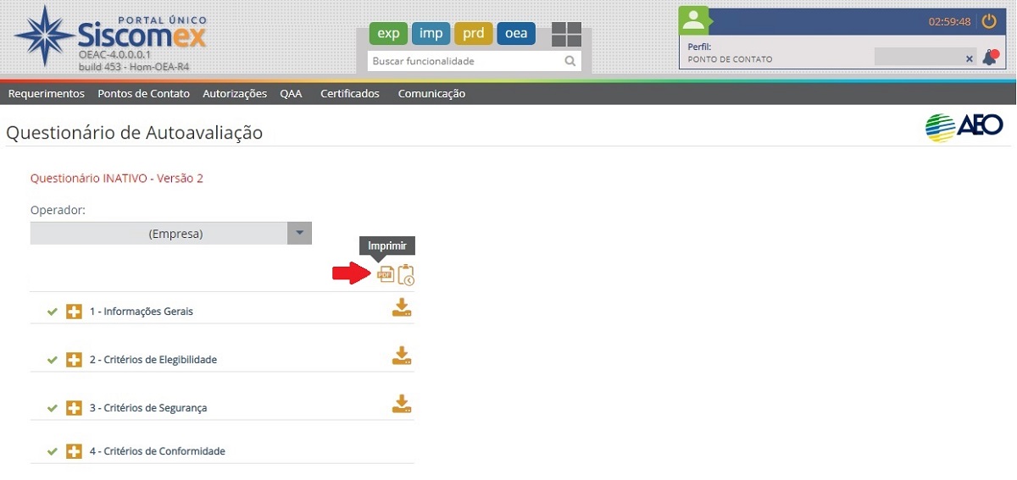
Task: Click the AEO logo
Action: coord(964,126)
